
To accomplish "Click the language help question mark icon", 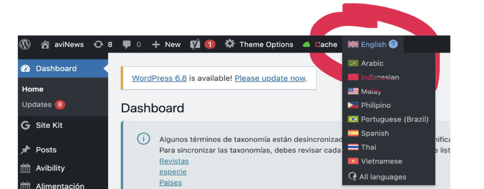I will (393, 44).
